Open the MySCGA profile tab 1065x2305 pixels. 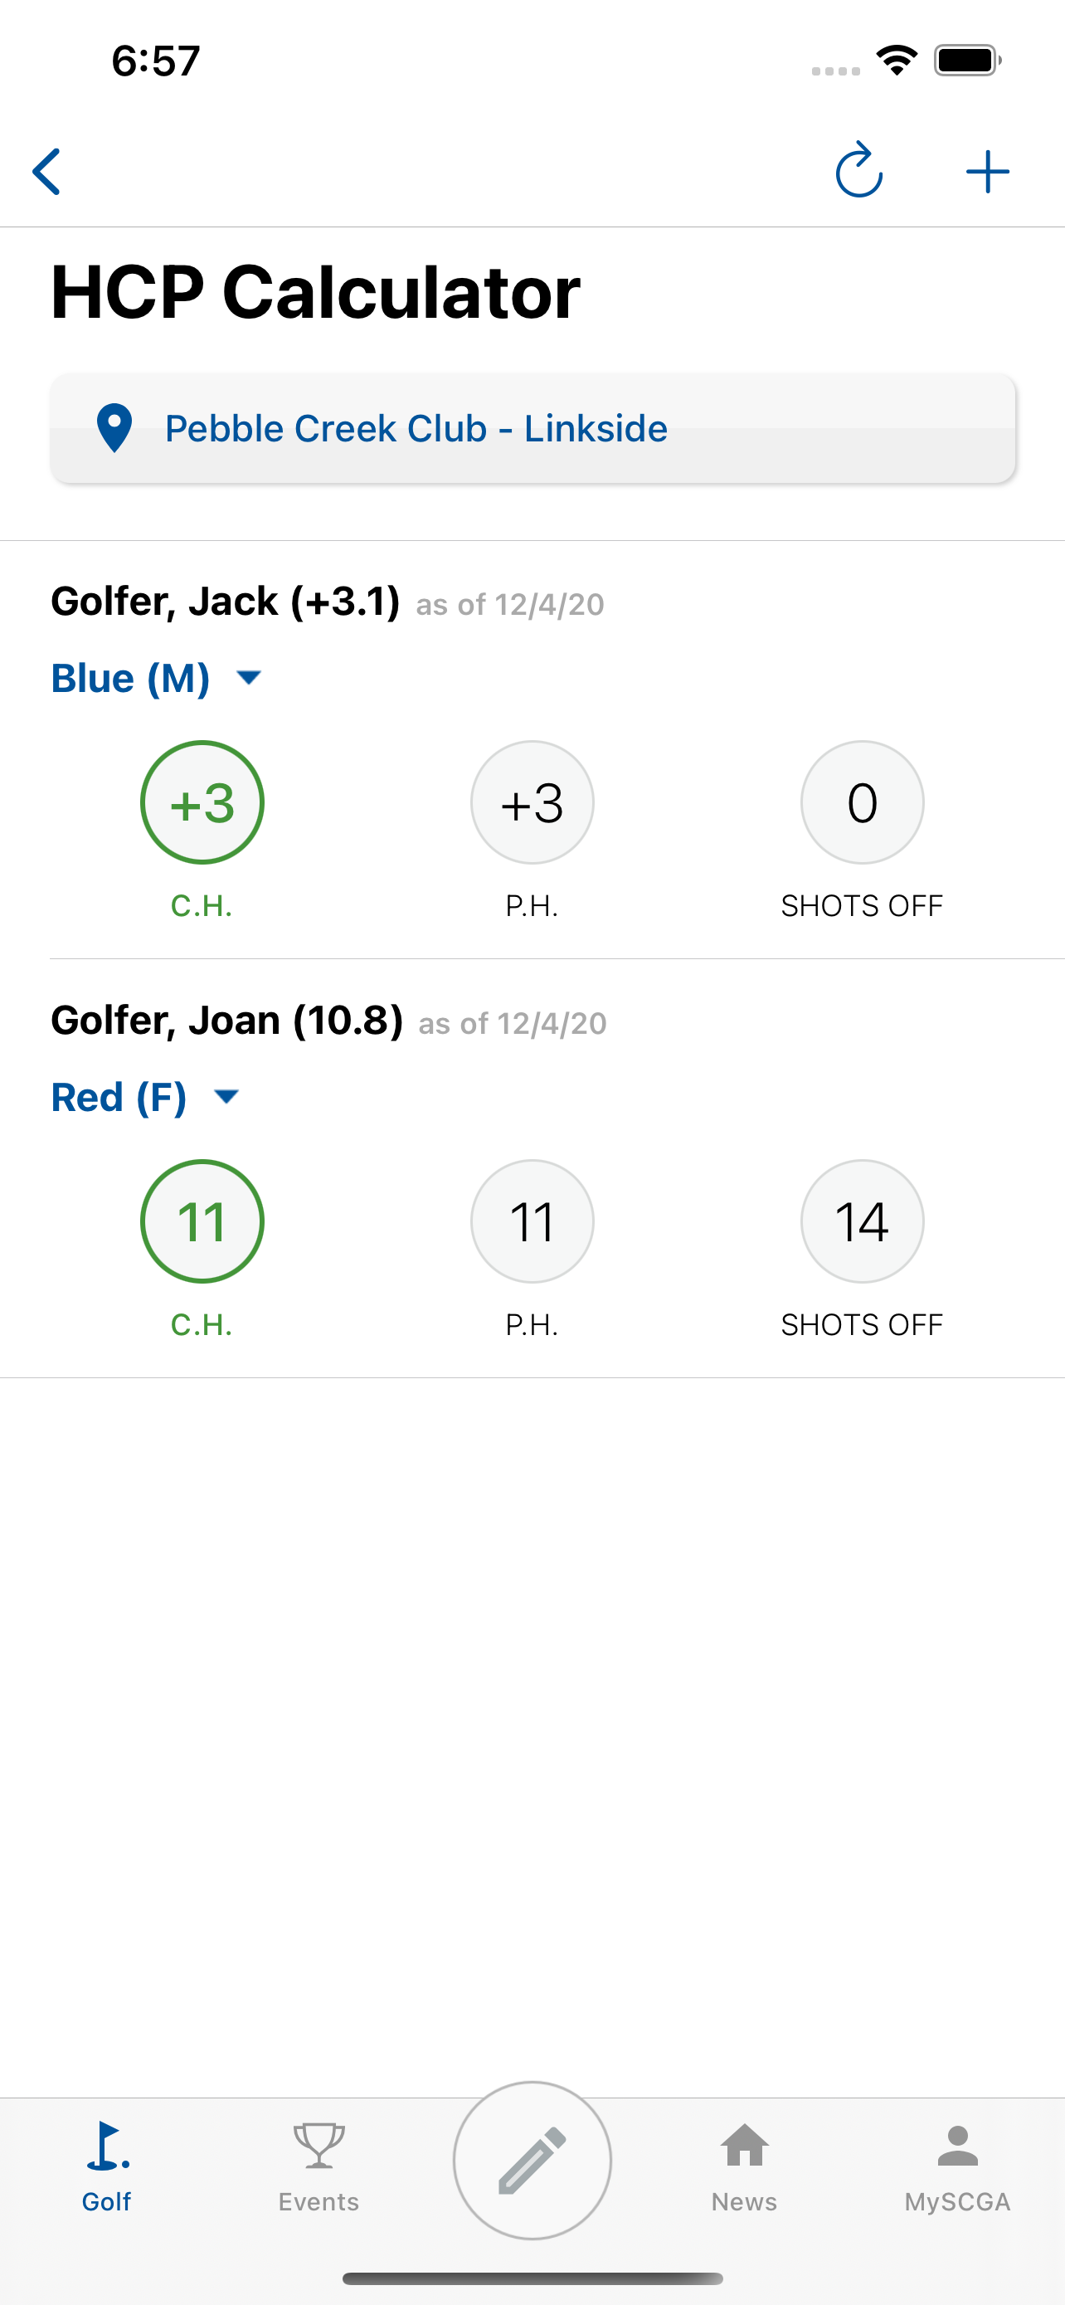click(957, 2167)
